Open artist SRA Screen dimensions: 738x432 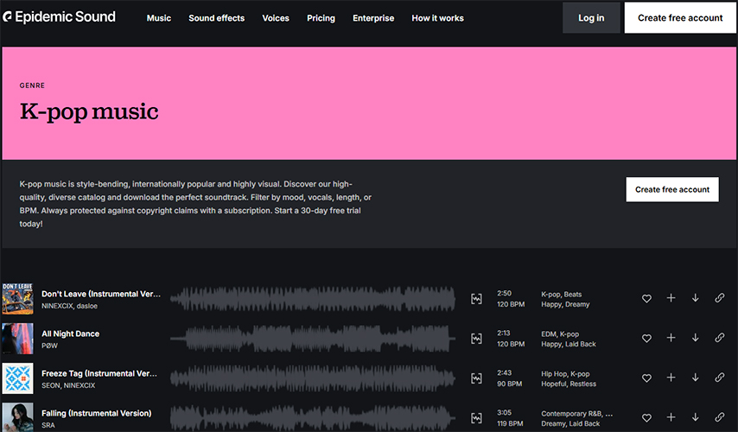pos(48,425)
